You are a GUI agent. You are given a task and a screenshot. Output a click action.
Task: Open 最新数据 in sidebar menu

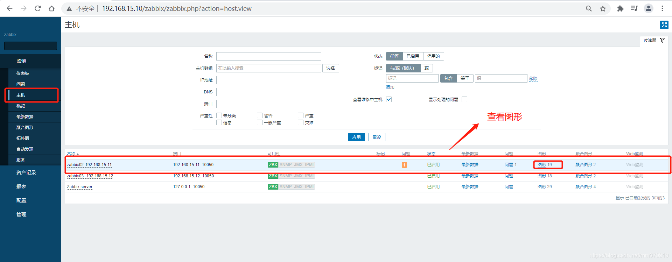tap(25, 117)
